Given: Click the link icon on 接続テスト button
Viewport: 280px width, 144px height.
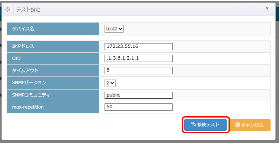Looking at the screenshot, I should tap(194, 125).
